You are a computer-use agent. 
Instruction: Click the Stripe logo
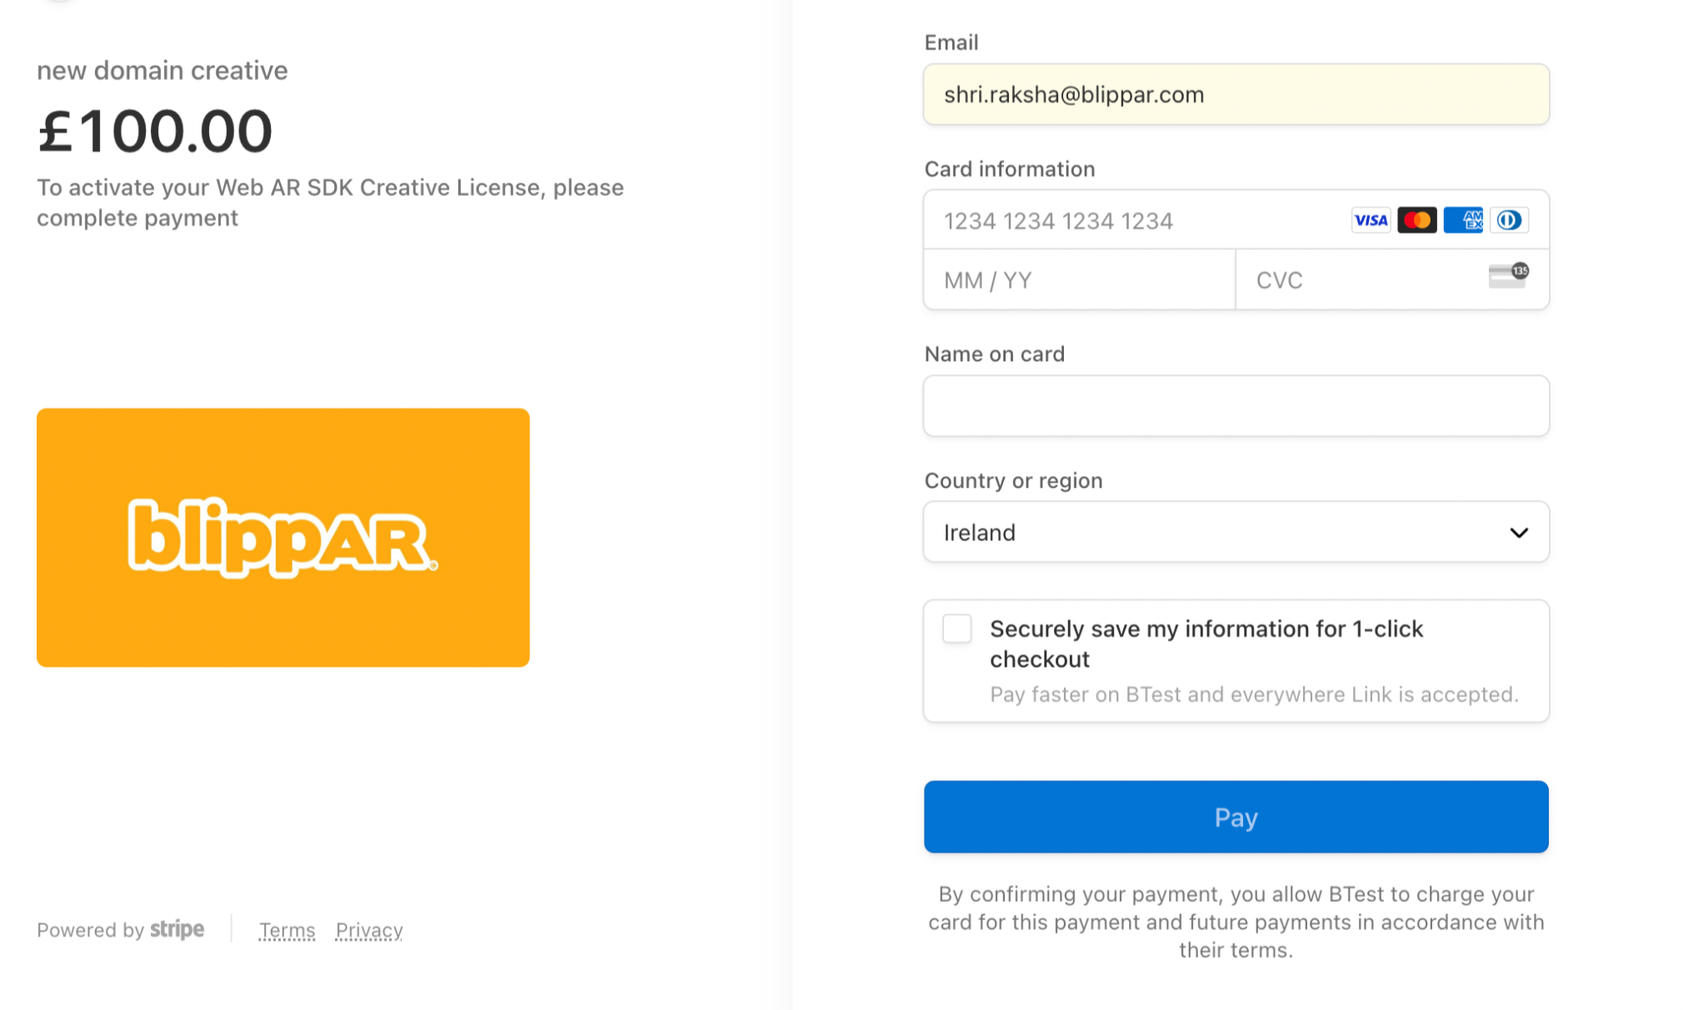(x=177, y=929)
